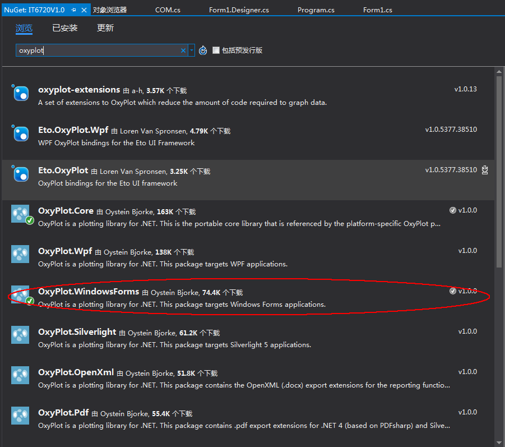The width and height of the screenshot is (505, 447).
Task: Select the OxyPlot.WindowsForms package title
Action: click(89, 291)
